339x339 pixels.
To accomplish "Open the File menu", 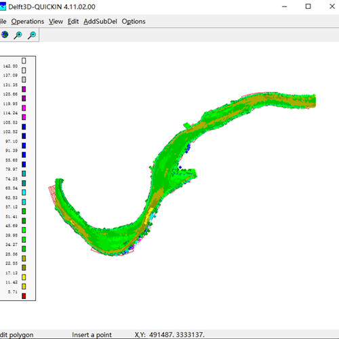I will click(x=3, y=22).
